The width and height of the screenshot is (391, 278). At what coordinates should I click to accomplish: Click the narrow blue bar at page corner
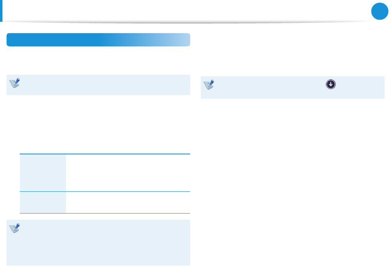coord(1,11)
